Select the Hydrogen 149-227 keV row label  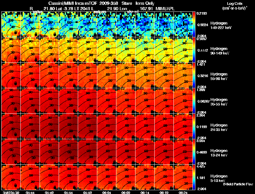(x=221, y=25)
